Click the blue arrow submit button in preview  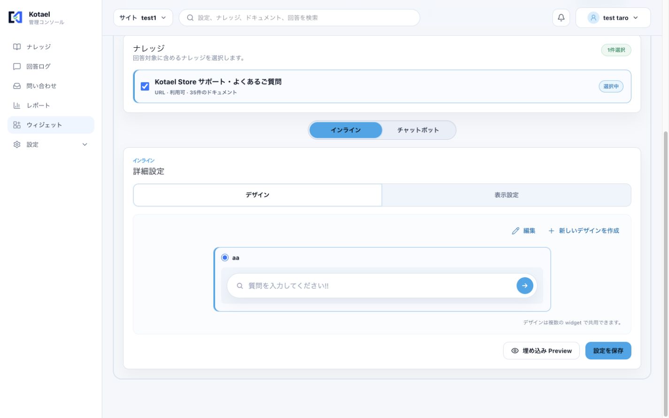[525, 286]
